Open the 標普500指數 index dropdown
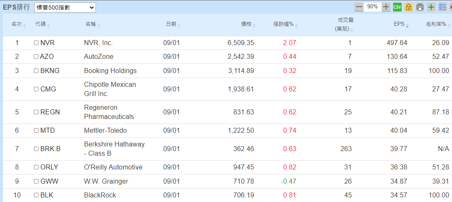The height and width of the screenshot is (202, 452). coord(65,8)
